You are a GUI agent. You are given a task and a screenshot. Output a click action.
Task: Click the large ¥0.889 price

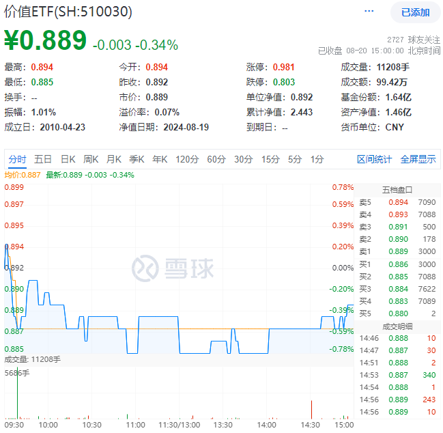(45, 40)
